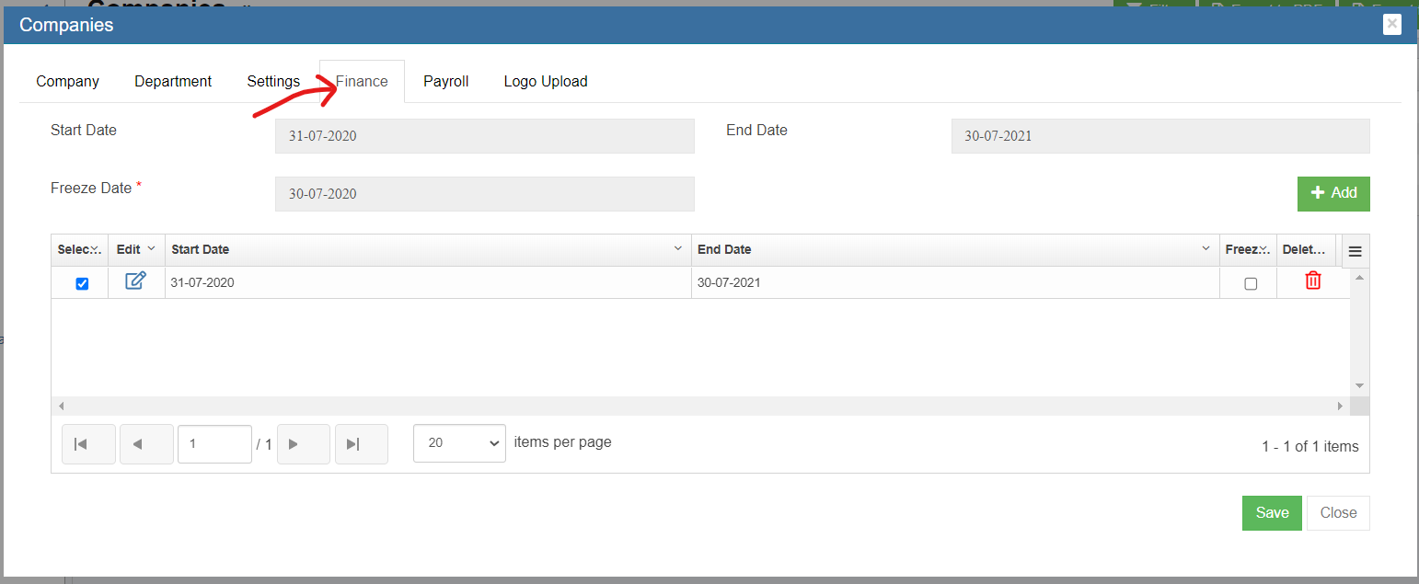Click the edit pencil icon in the row

click(135, 281)
